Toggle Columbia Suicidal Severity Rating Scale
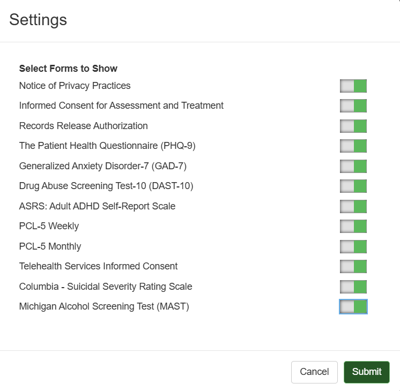The width and height of the screenshot is (400, 391). click(353, 287)
